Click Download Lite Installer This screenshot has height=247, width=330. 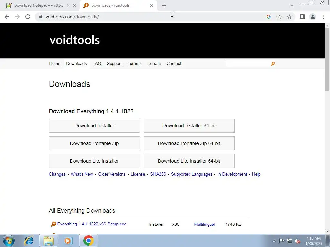click(94, 161)
